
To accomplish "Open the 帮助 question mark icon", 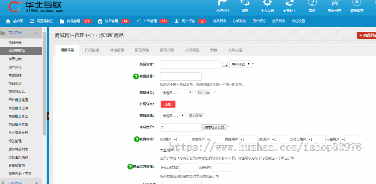I will (312, 3).
